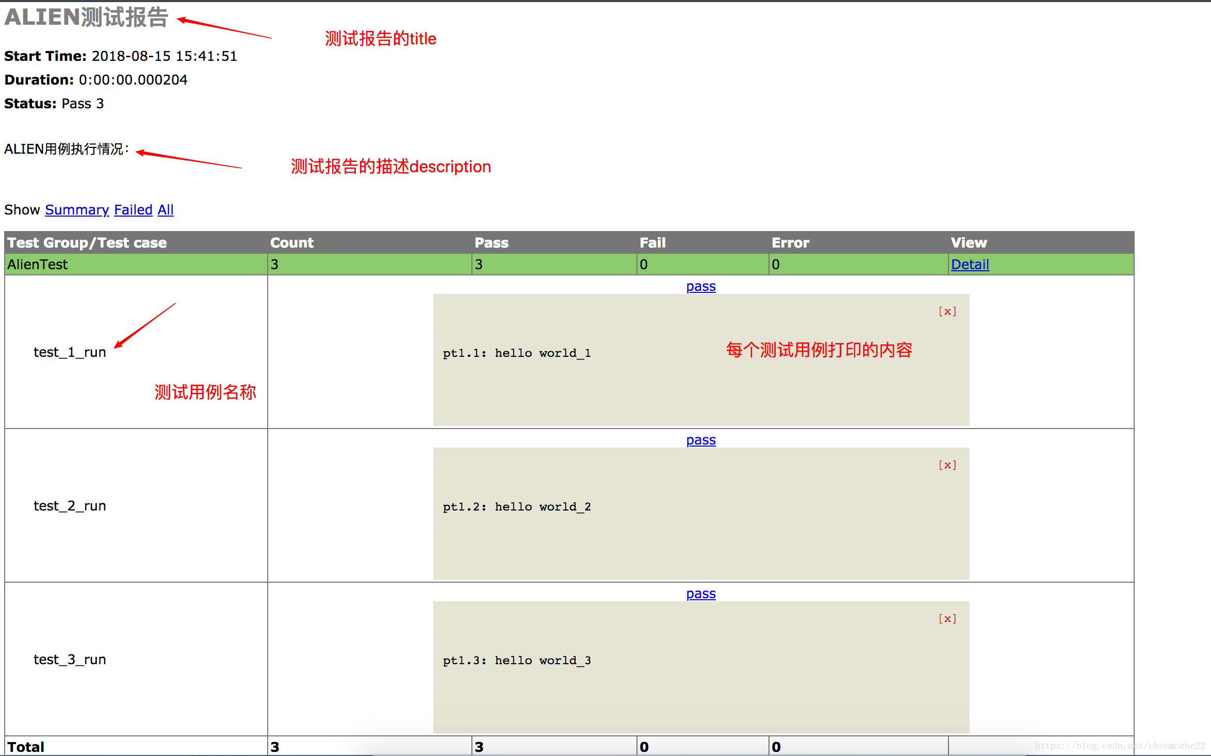The width and height of the screenshot is (1211, 756).
Task: Select test_3_run test case name
Action: [70, 660]
